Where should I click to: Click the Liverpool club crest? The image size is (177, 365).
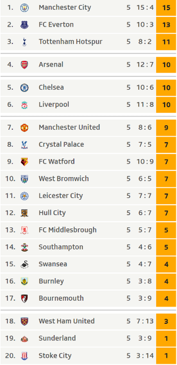tap(24, 105)
